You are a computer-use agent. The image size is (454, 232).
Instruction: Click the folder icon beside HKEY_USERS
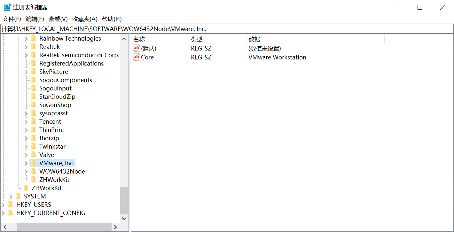[11, 205]
